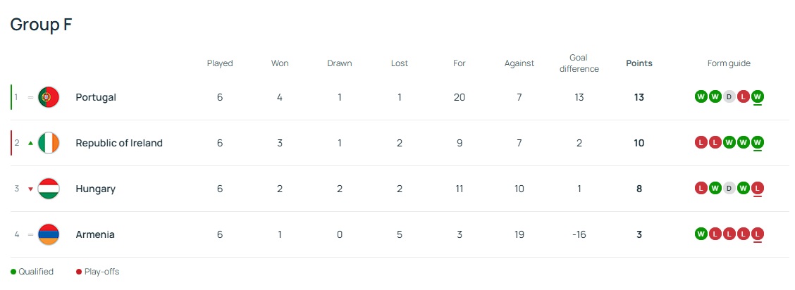Click Ireland's green up-arrow position indicator

pyautogui.click(x=30, y=143)
